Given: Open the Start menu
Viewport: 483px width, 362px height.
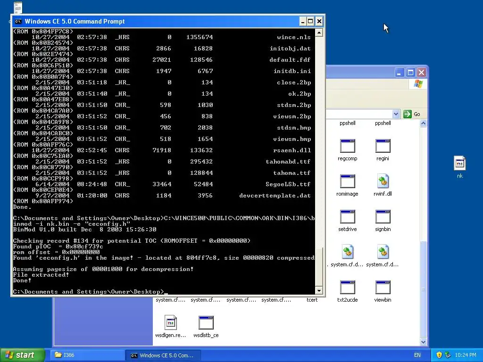Looking at the screenshot, I should (23, 355).
